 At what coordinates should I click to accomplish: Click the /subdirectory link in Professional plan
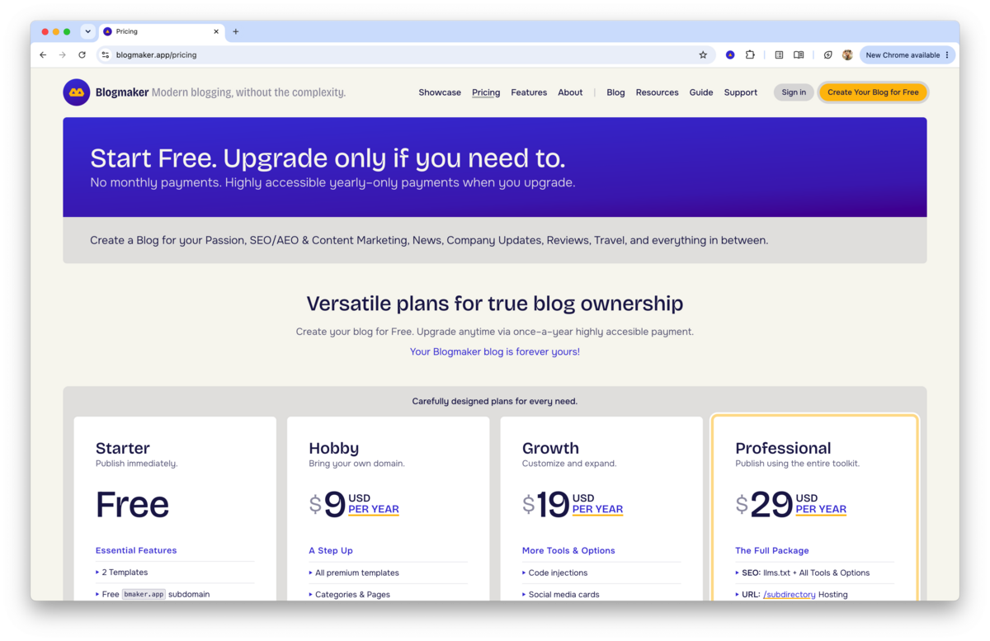pyautogui.click(x=790, y=594)
